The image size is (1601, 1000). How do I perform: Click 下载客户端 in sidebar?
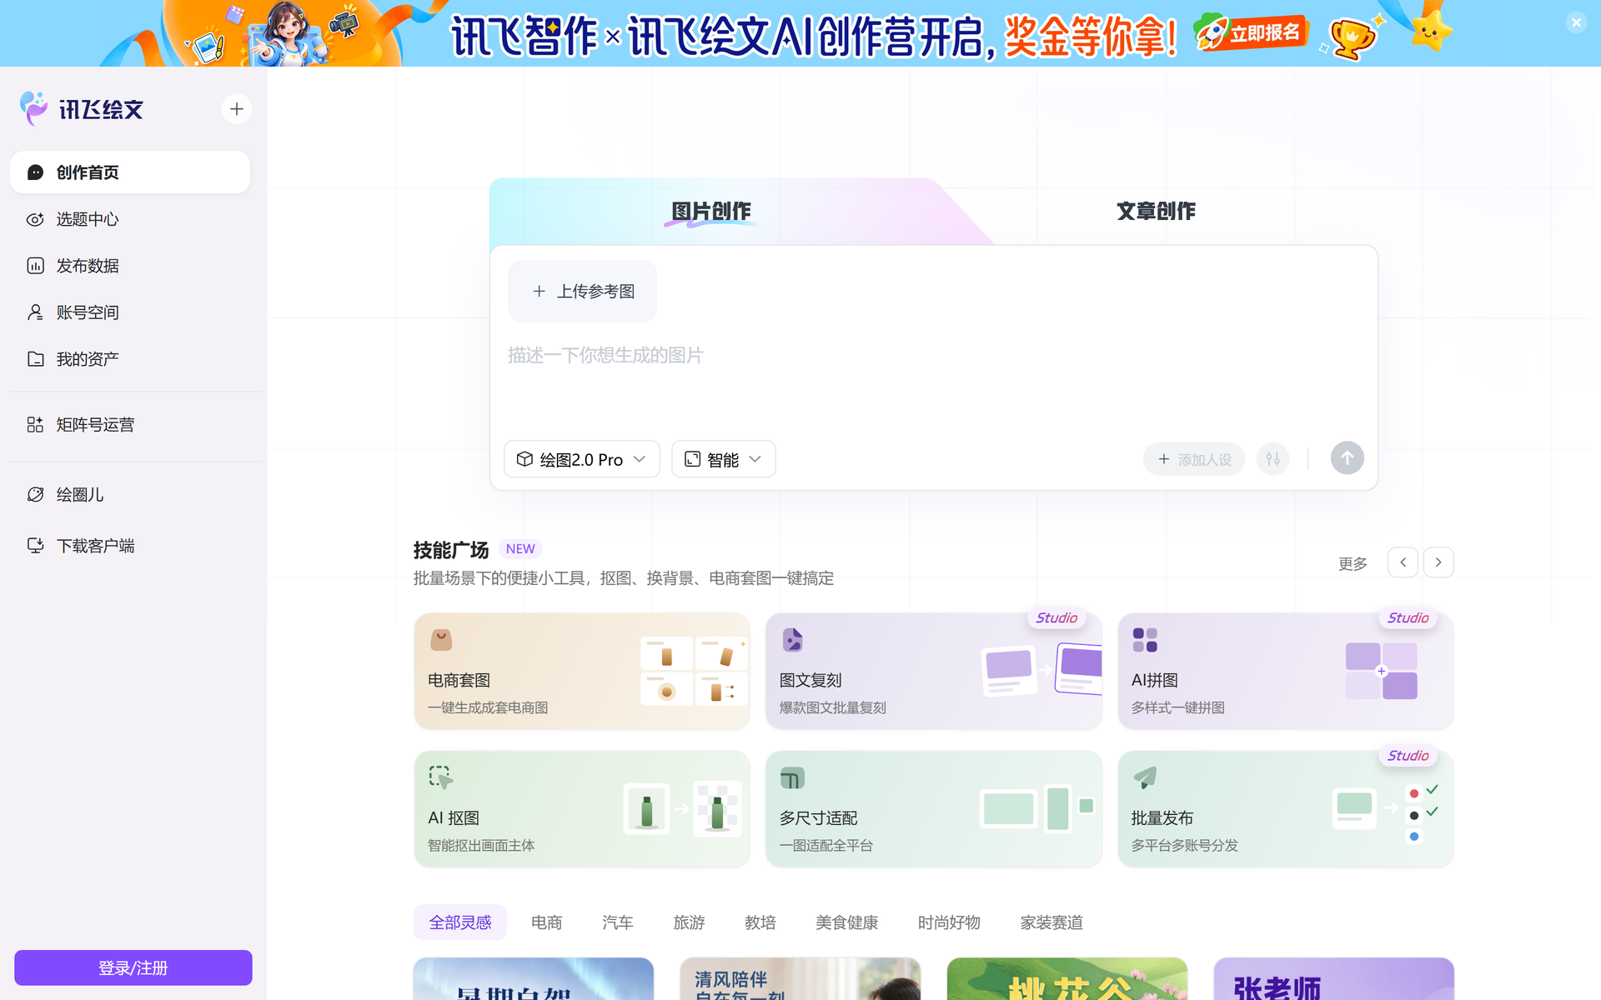(x=130, y=546)
